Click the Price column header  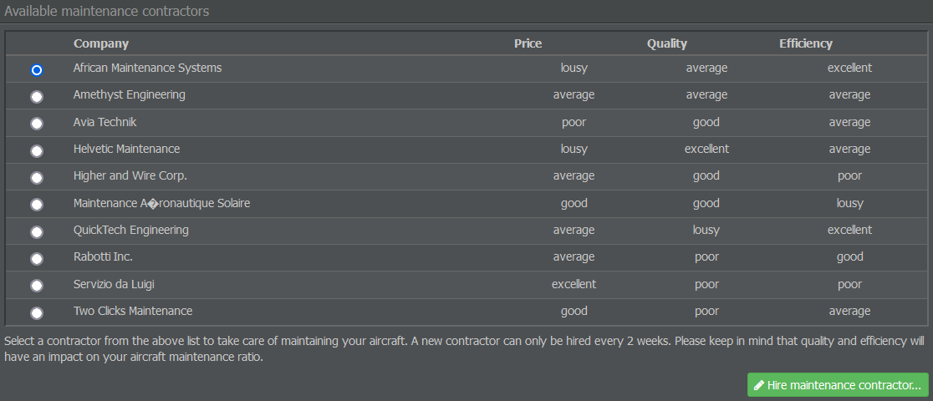(x=528, y=43)
